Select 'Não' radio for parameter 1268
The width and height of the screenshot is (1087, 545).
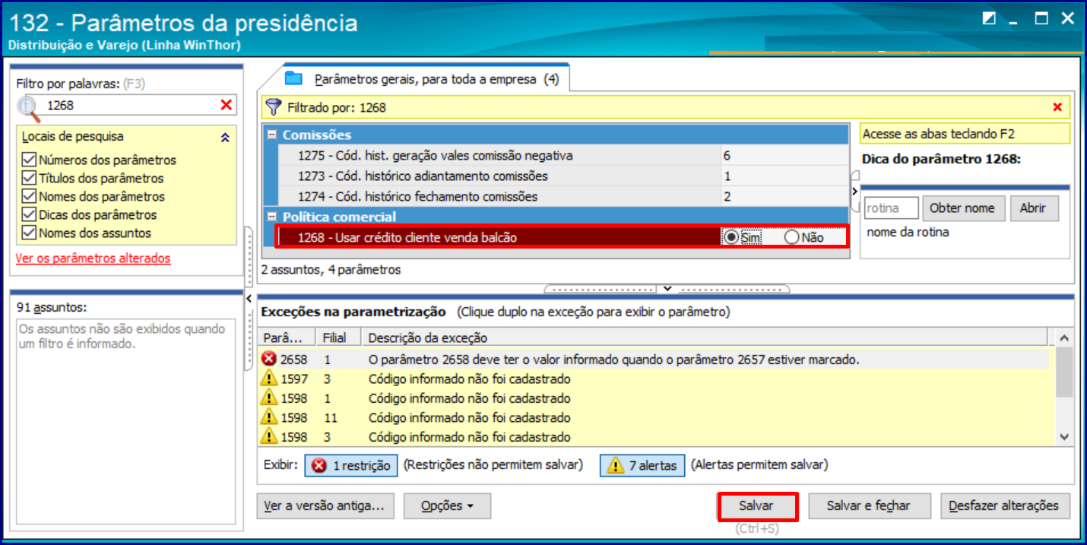coord(792,237)
